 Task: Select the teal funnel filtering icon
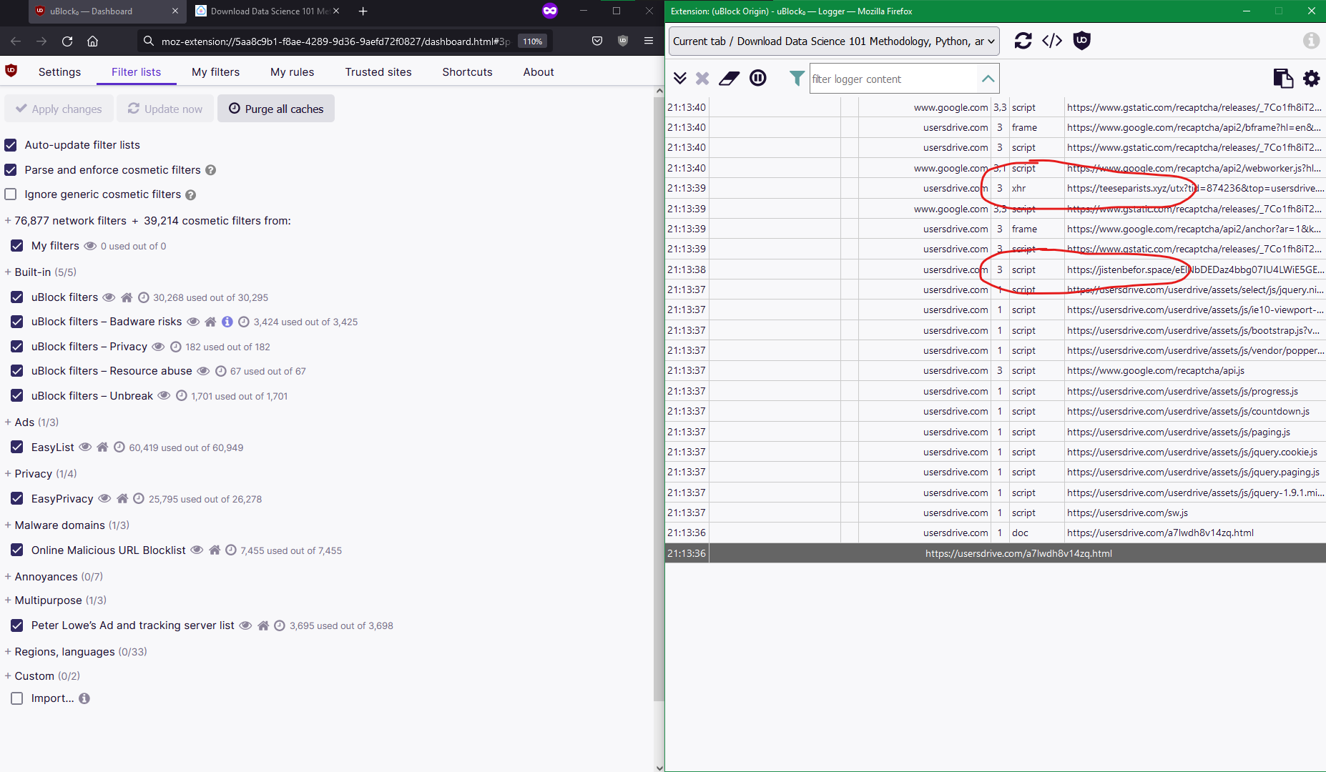(x=796, y=79)
